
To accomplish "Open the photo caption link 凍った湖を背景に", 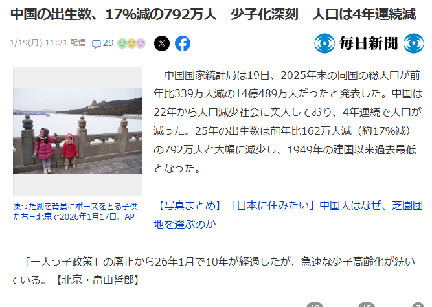I will [x=75, y=211].
